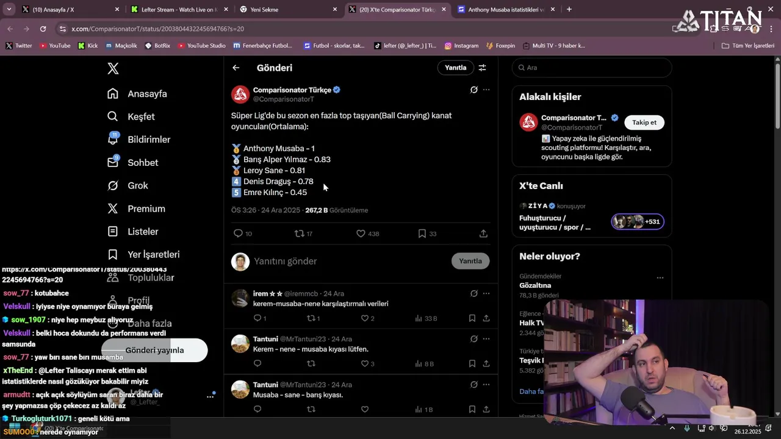Open Anasayfa from the sidebar

[x=137, y=94]
